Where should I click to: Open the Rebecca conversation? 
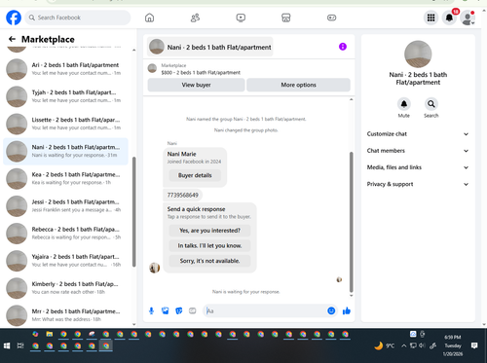[66, 234]
